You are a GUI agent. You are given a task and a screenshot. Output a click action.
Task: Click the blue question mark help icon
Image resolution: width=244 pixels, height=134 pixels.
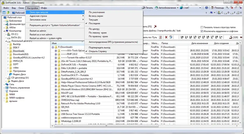tap(206, 8)
